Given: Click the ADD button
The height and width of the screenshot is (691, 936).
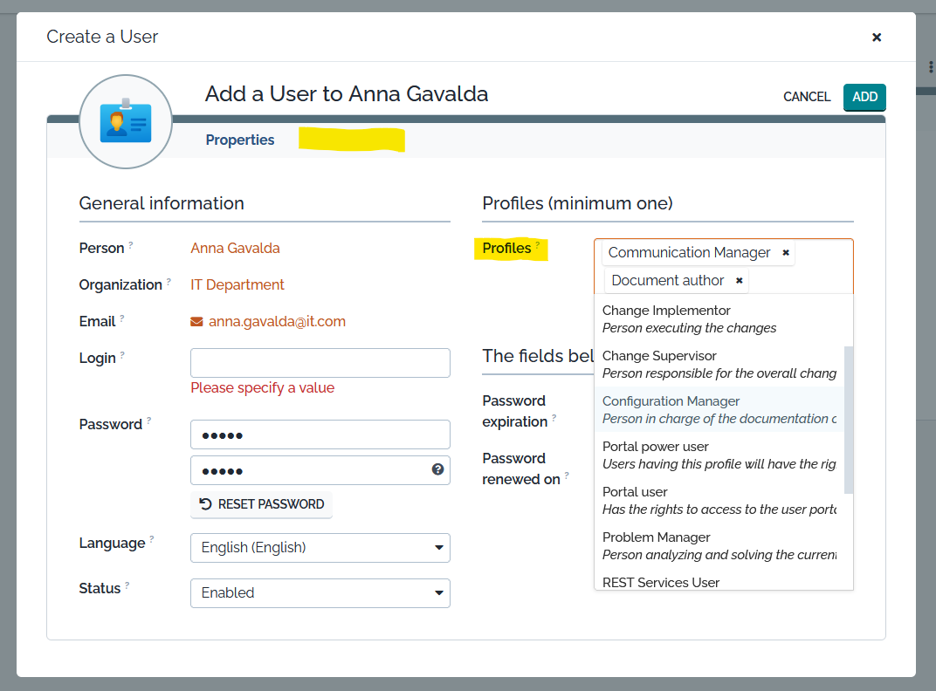Looking at the screenshot, I should tap(864, 97).
